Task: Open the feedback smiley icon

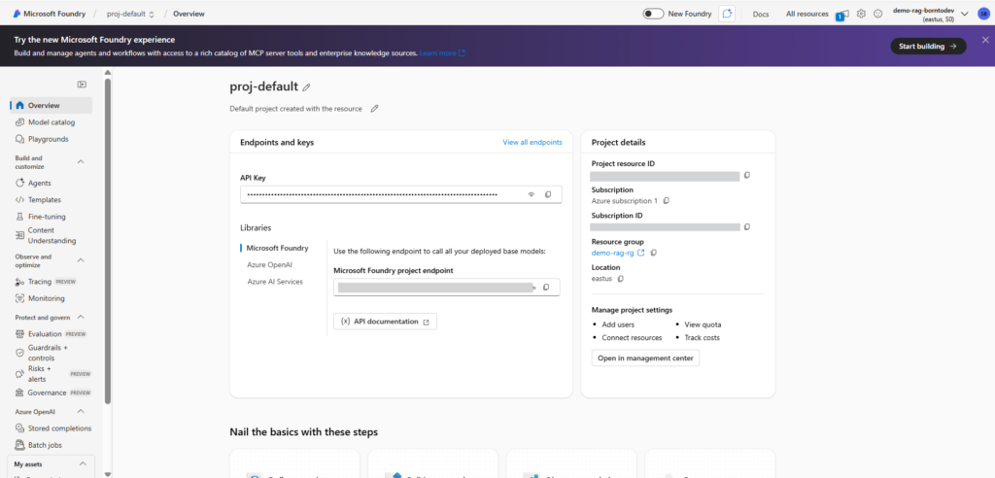Action: pyautogui.click(x=878, y=14)
